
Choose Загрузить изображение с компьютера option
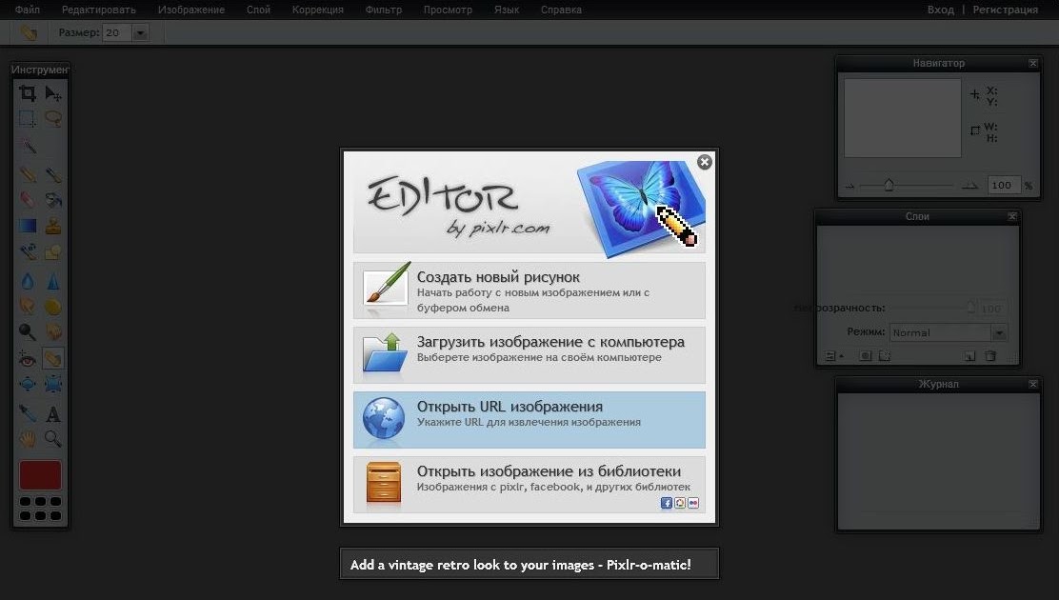pyautogui.click(x=529, y=355)
